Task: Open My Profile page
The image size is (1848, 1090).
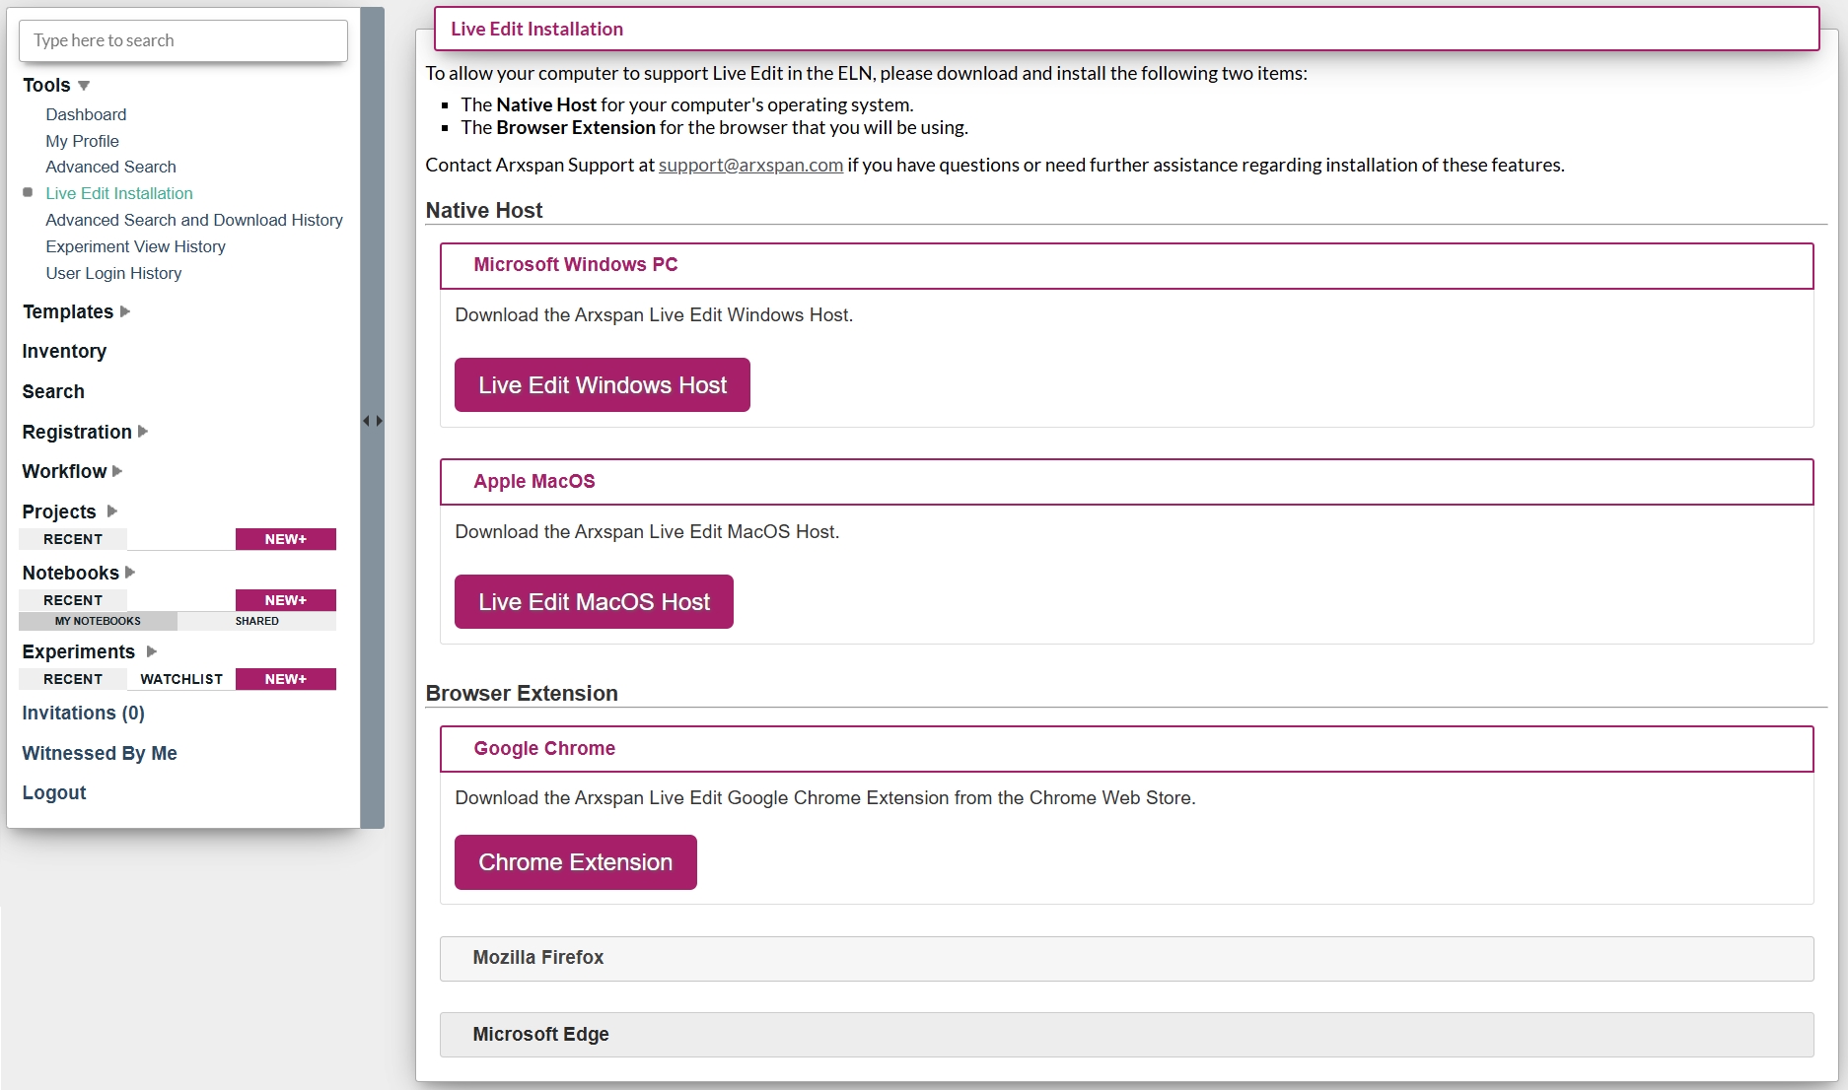Action: pyautogui.click(x=82, y=141)
